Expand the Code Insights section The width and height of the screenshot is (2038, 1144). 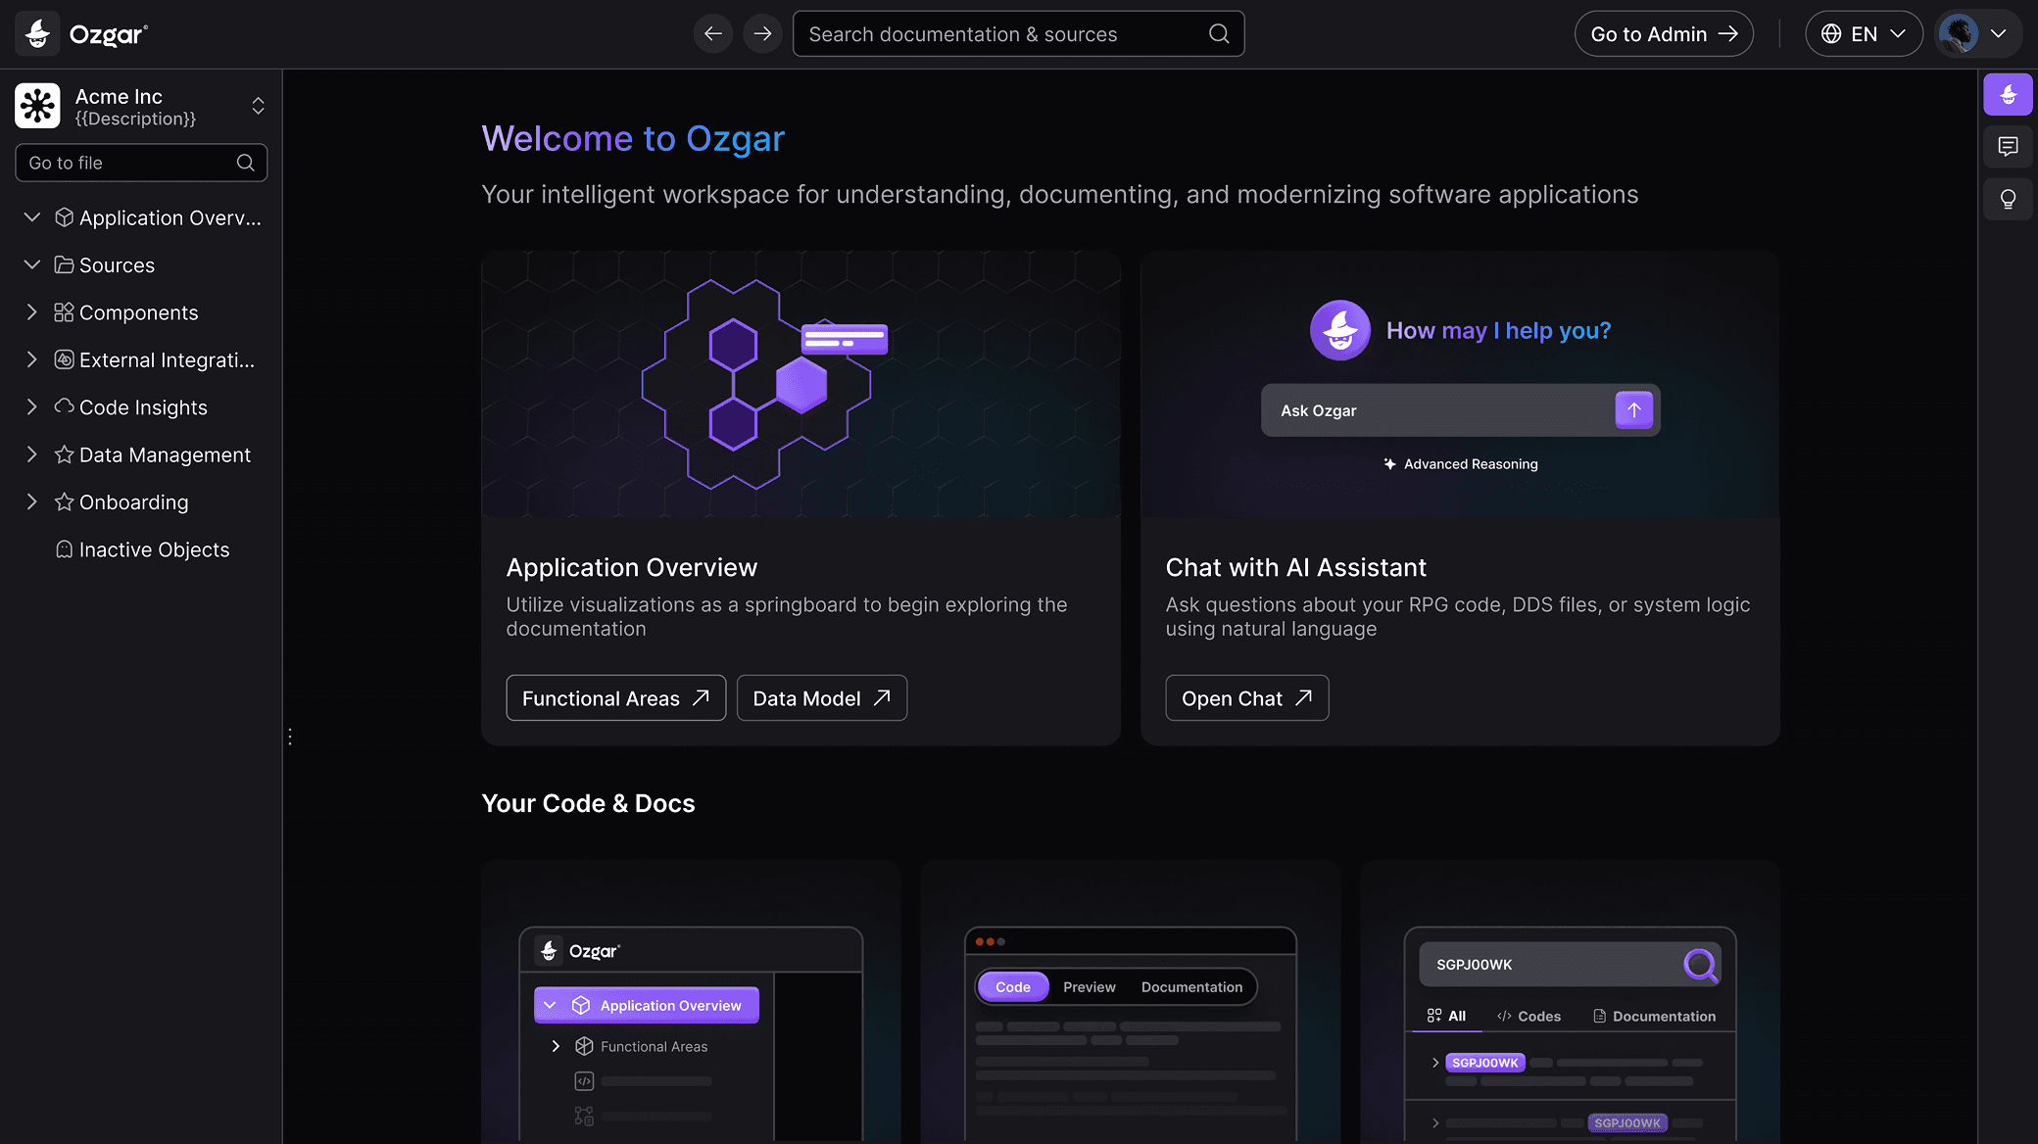[31, 406]
